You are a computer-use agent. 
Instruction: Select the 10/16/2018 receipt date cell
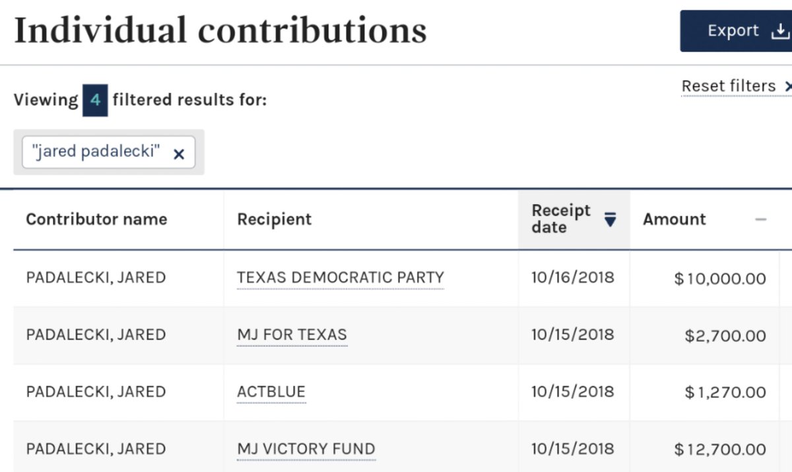(573, 277)
